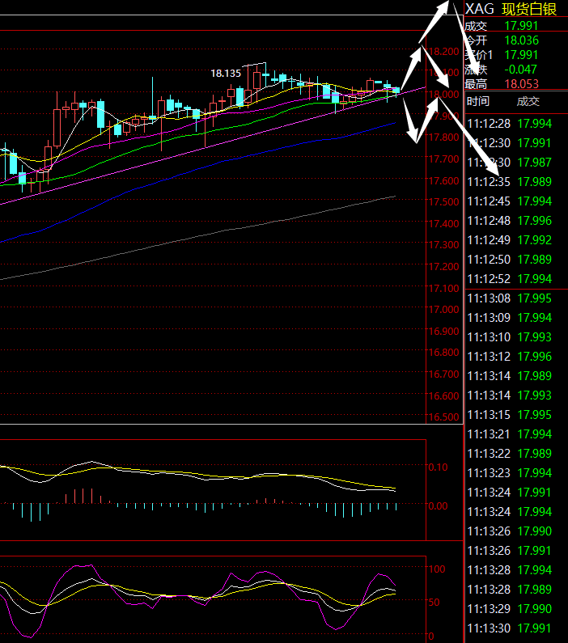Select the 11:13:08 tick at 17.995
The width and height of the screenshot is (568, 643).
coord(510,298)
